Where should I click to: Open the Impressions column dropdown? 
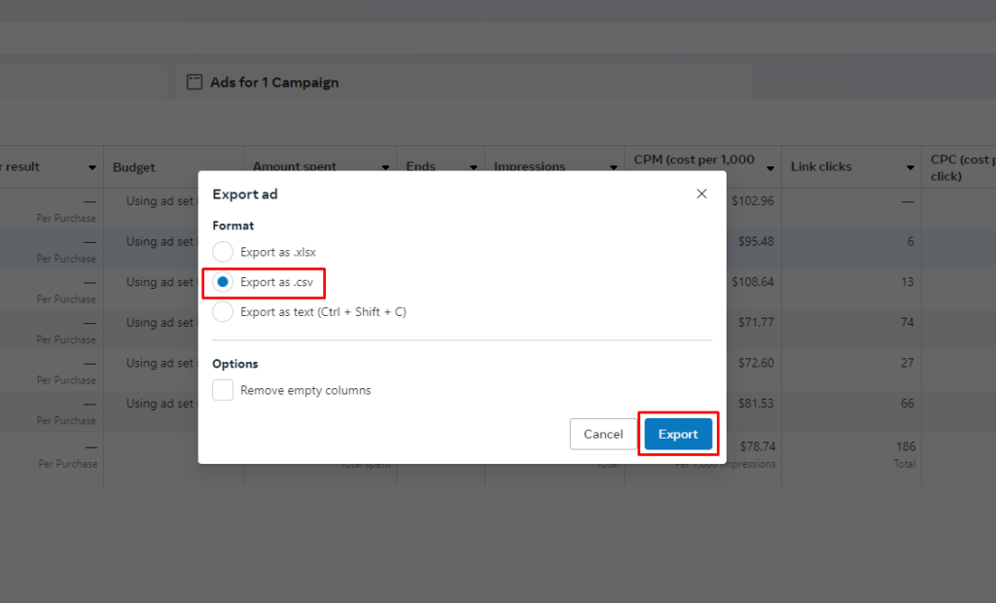pos(613,166)
